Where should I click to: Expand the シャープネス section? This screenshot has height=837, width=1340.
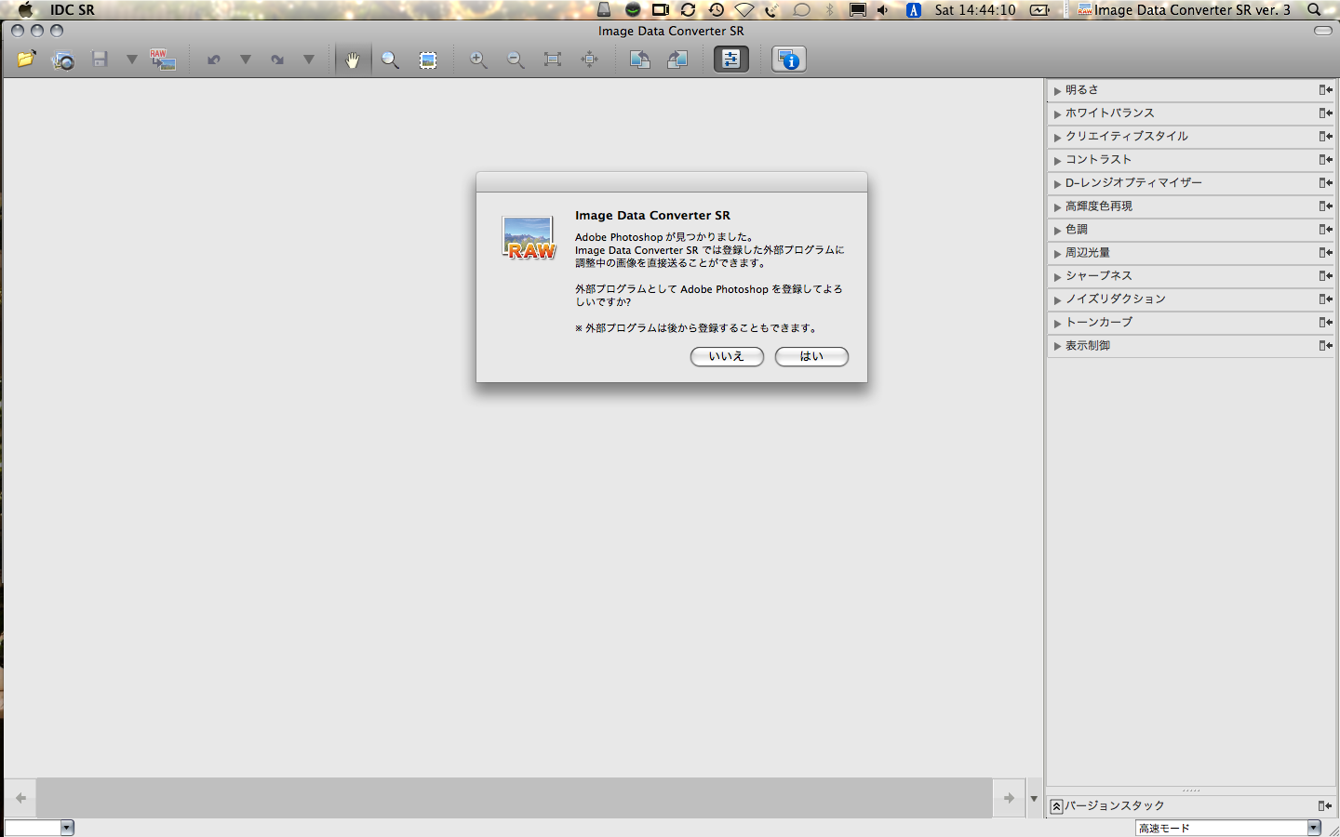[x=1057, y=276]
